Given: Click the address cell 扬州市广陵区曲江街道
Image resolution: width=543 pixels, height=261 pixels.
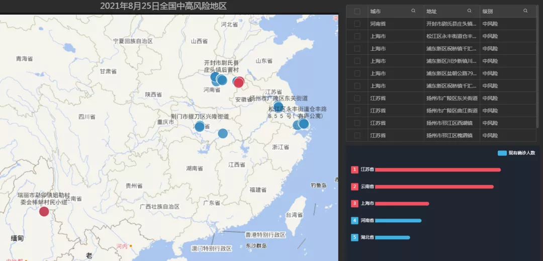Looking at the screenshot, I should pos(452,111).
